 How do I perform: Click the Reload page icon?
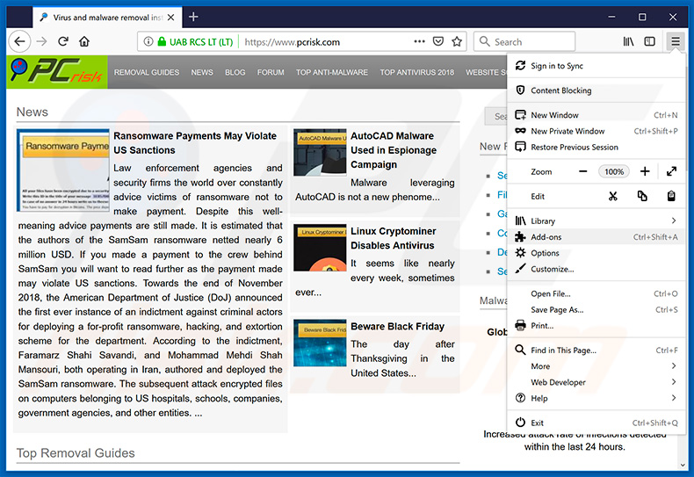tap(63, 41)
